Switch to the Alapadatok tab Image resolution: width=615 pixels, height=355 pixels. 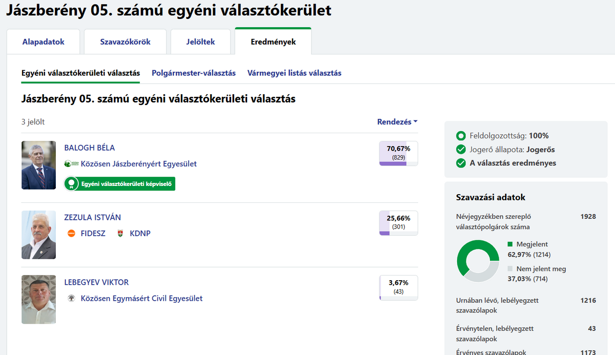(44, 42)
